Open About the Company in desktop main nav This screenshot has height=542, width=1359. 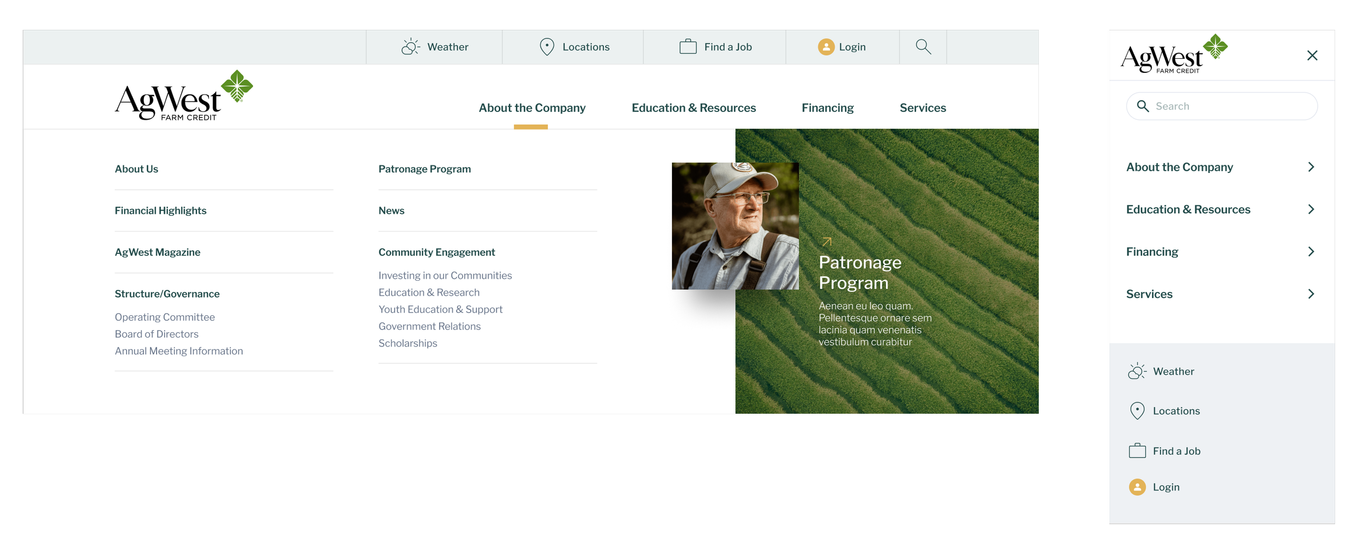[x=532, y=108]
